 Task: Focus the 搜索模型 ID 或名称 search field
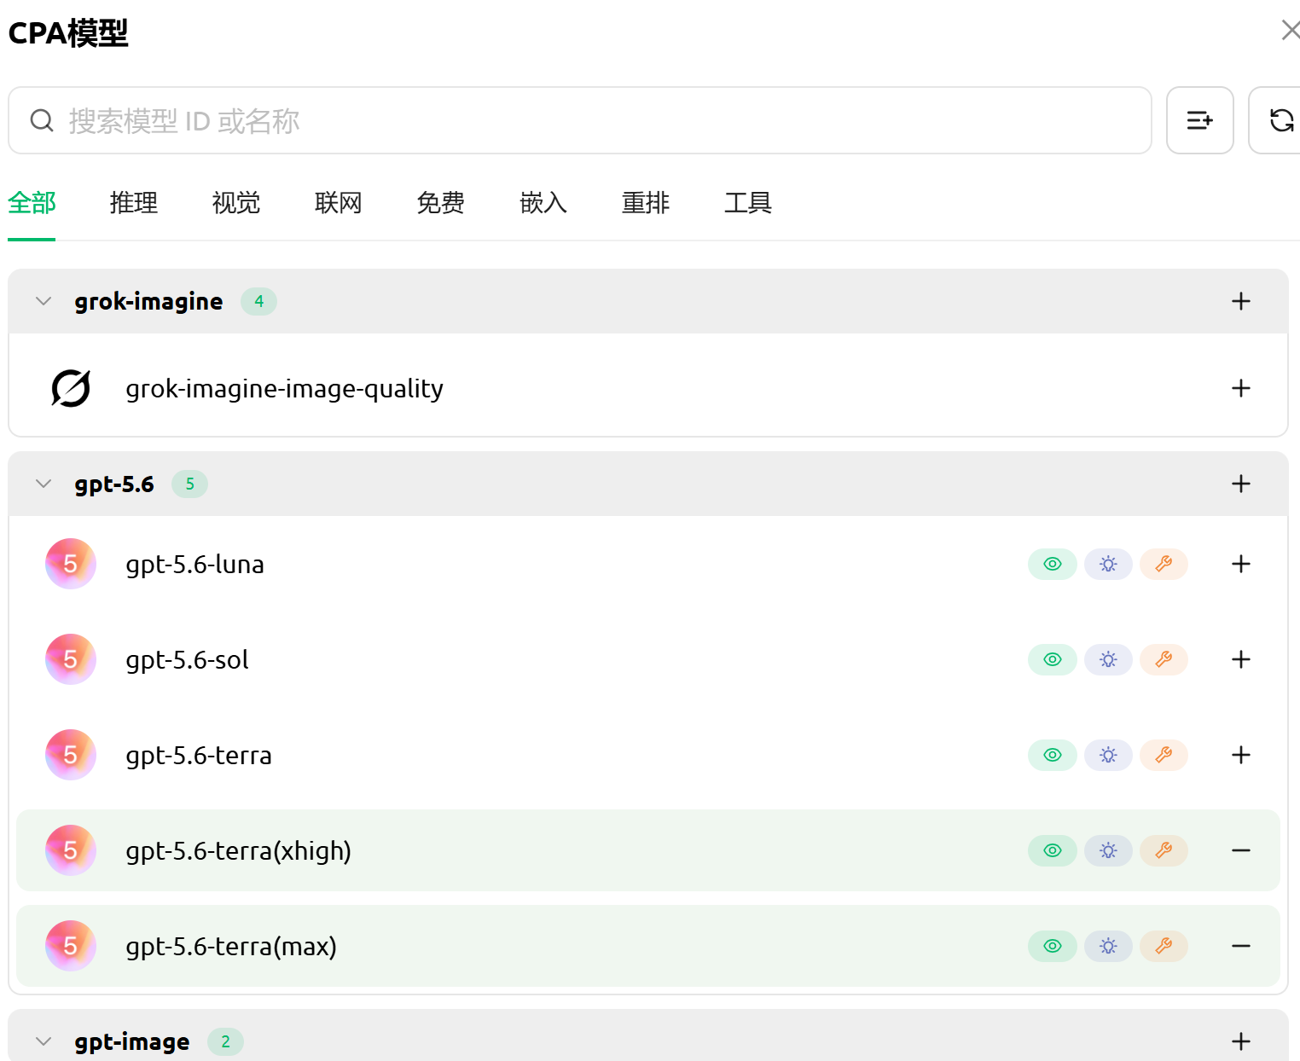[580, 120]
